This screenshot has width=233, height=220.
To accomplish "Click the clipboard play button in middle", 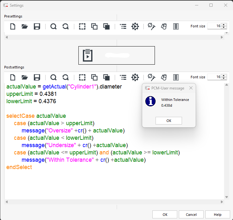I will click(87, 55).
